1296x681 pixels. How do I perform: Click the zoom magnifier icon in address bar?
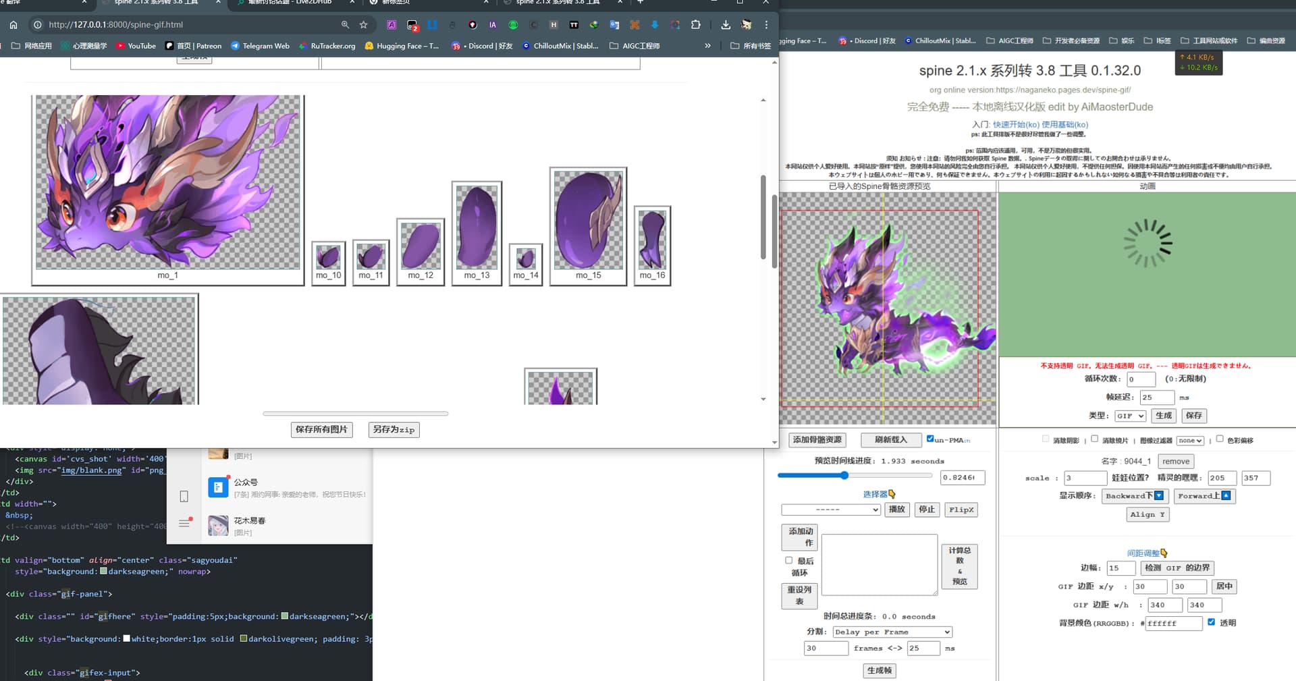[345, 25]
